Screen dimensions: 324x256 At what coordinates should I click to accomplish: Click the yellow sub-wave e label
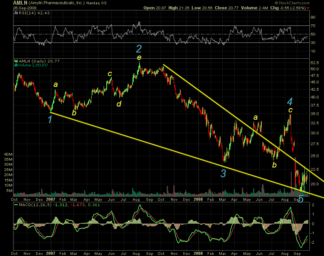pyautogui.click(x=139, y=57)
